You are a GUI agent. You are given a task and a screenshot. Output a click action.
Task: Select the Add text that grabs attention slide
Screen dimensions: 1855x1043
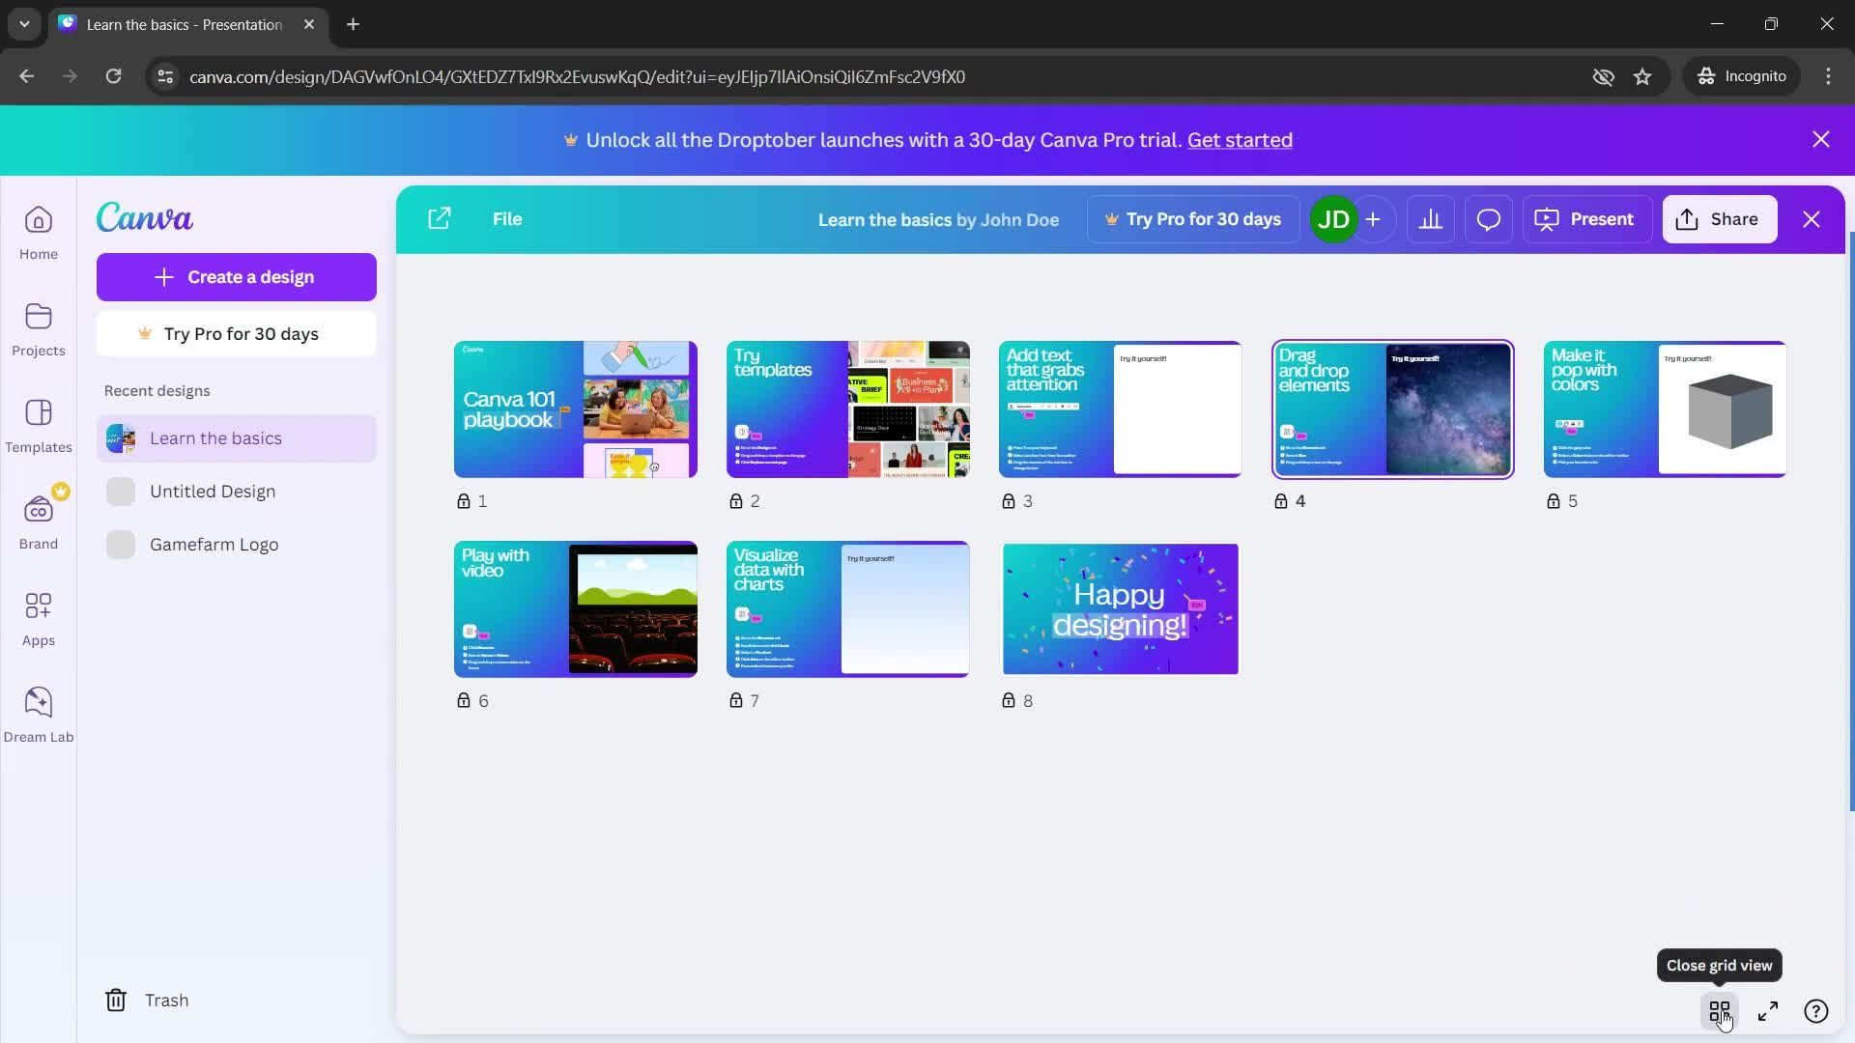(1121, 409)
